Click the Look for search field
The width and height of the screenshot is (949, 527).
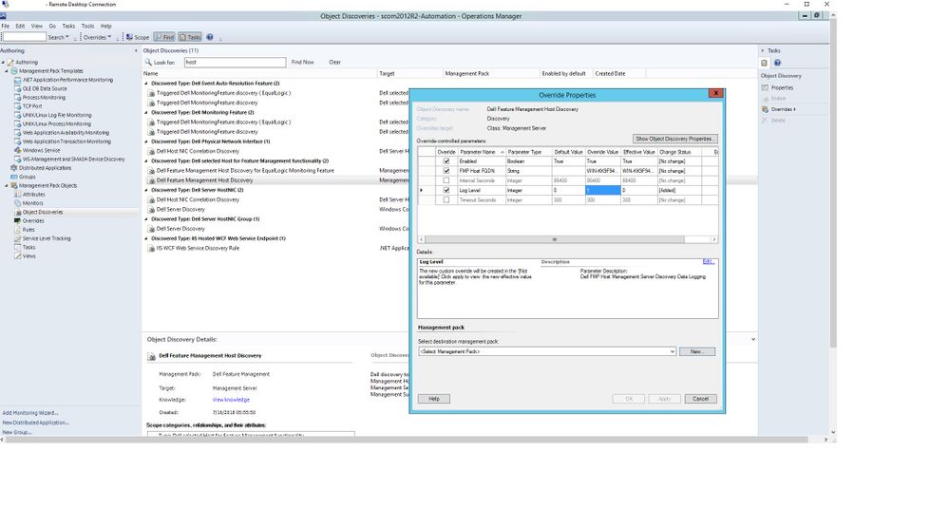[x=235, y=63]
